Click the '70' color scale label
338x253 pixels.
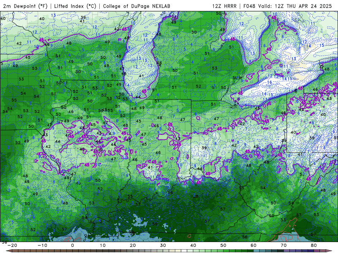pyautogui.click(x=283, y=245)
